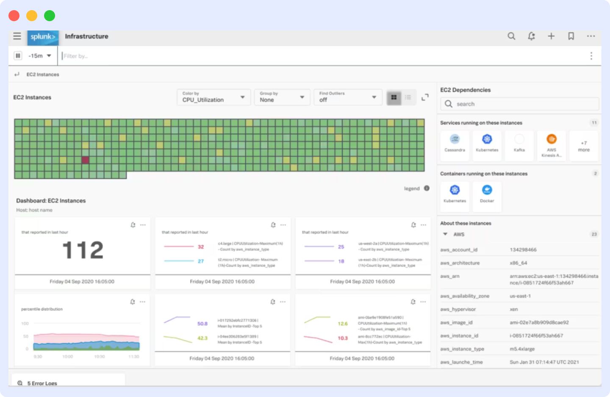The image size is (610, 397).
Task: Pause the dashboard auto-refresh
Action: [x=18, y=55]
